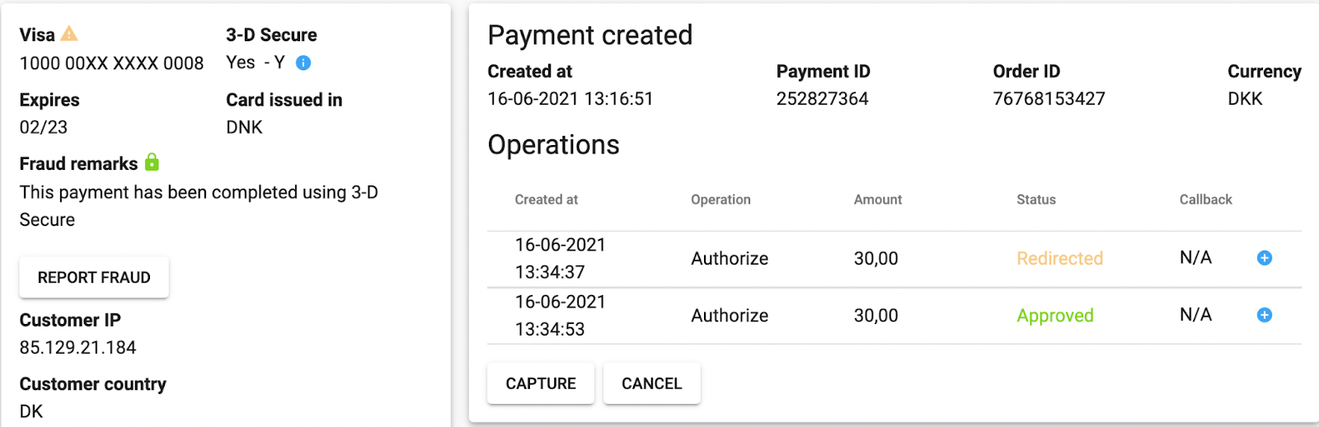Expand the Redirected operation row plus icon

tap(1264, 258)
